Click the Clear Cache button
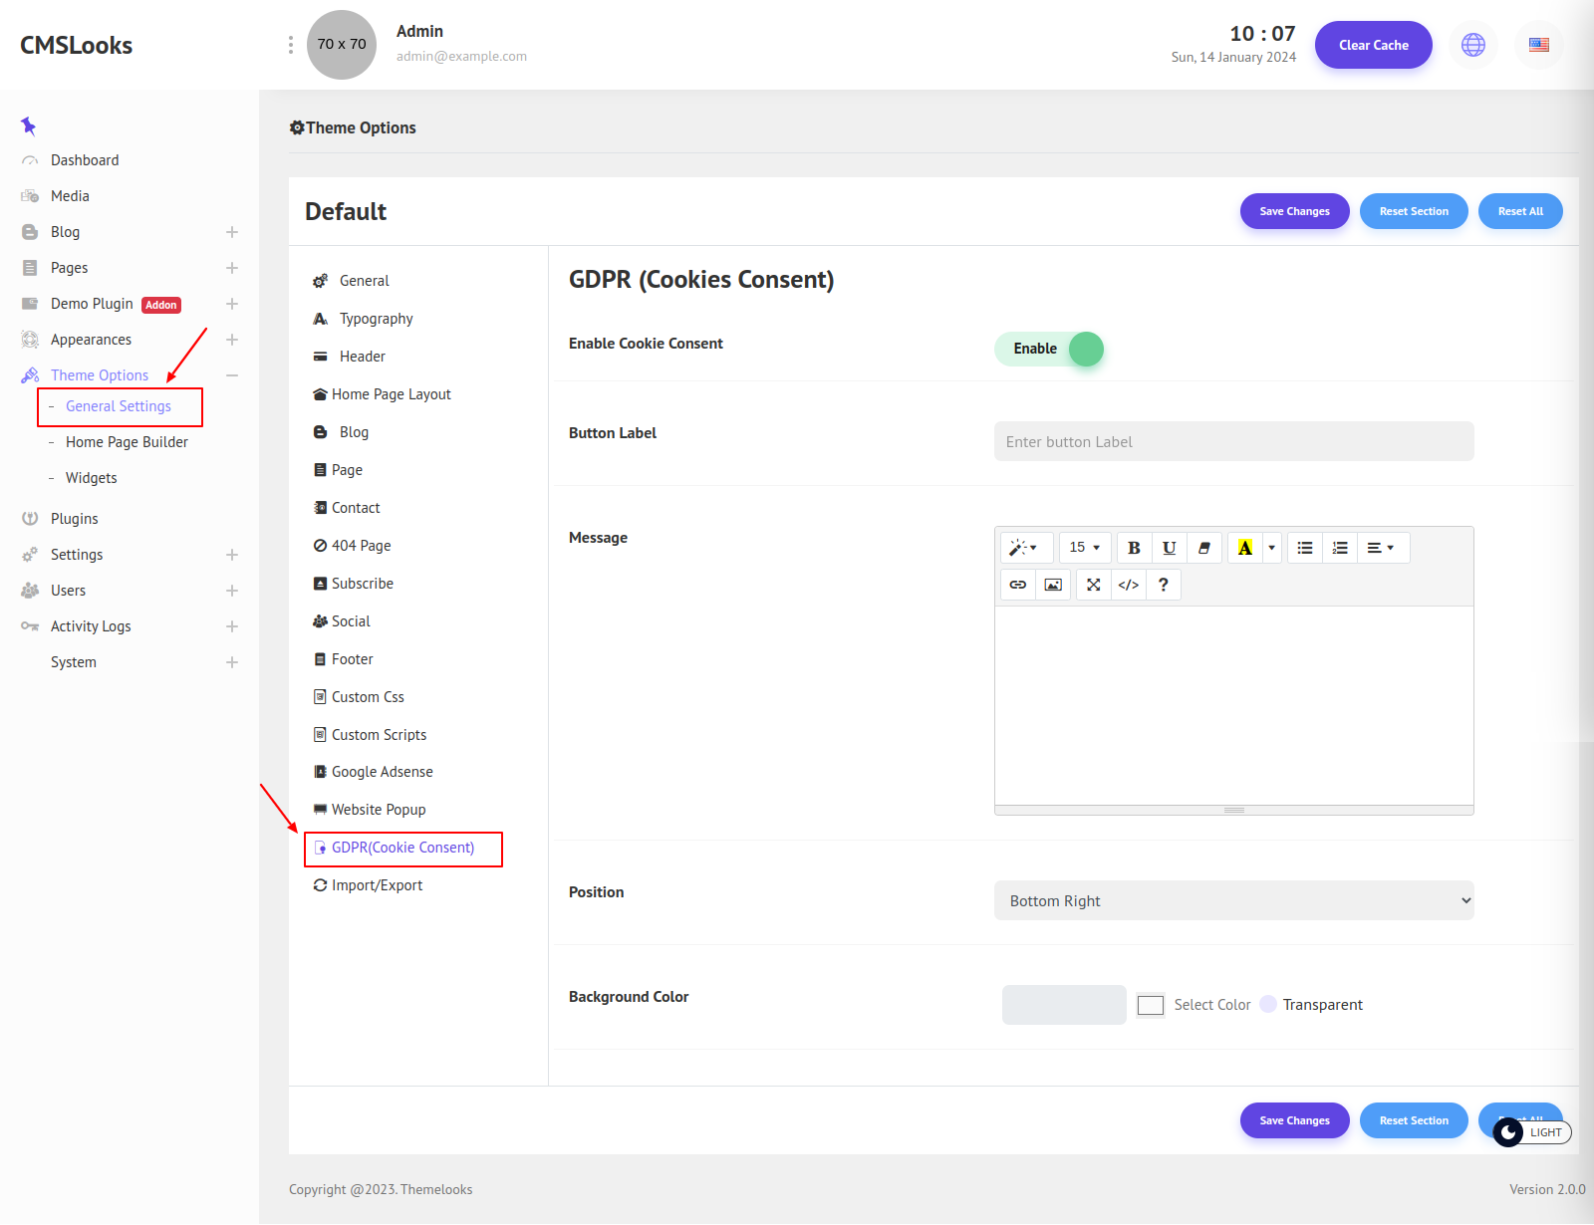 tap(1373, 45)
